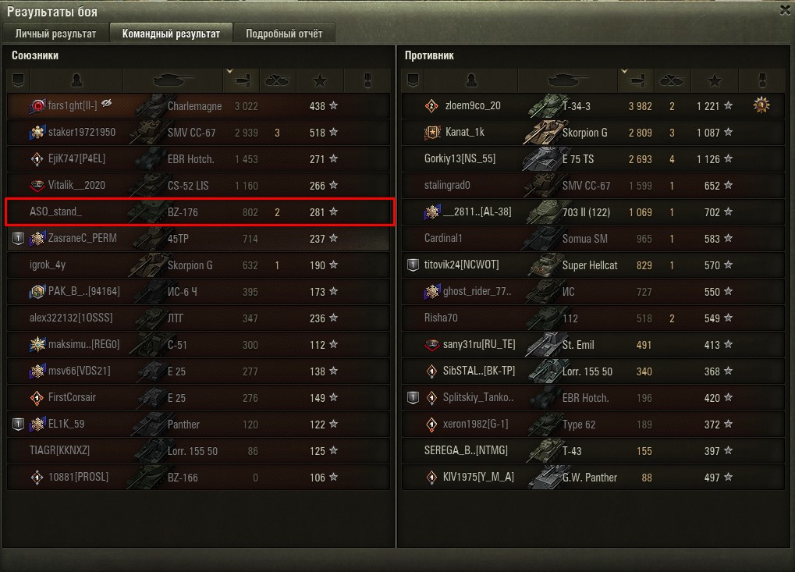Toggle sort arrow above allies damage column
This screenshot has width=795, height=572.
[229, 72]
